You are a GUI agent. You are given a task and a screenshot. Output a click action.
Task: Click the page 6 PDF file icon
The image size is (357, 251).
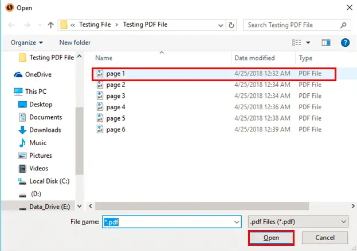pyautogui.click(x=100, y=129)
